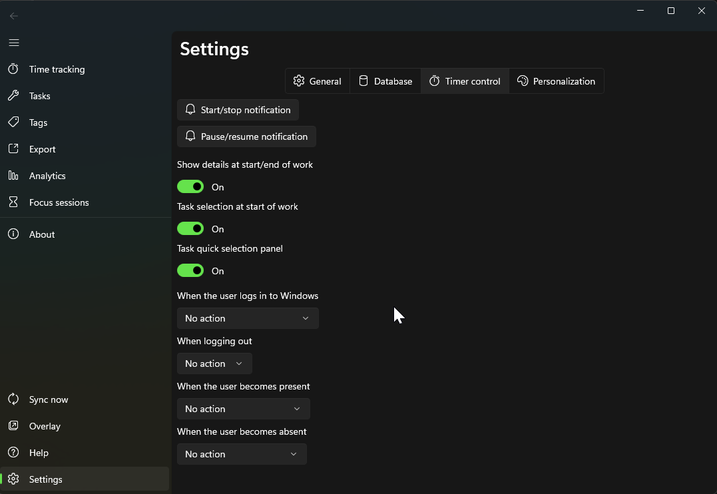
Task: Click the Analytics bar chart icon
Action: coord(13,176)
